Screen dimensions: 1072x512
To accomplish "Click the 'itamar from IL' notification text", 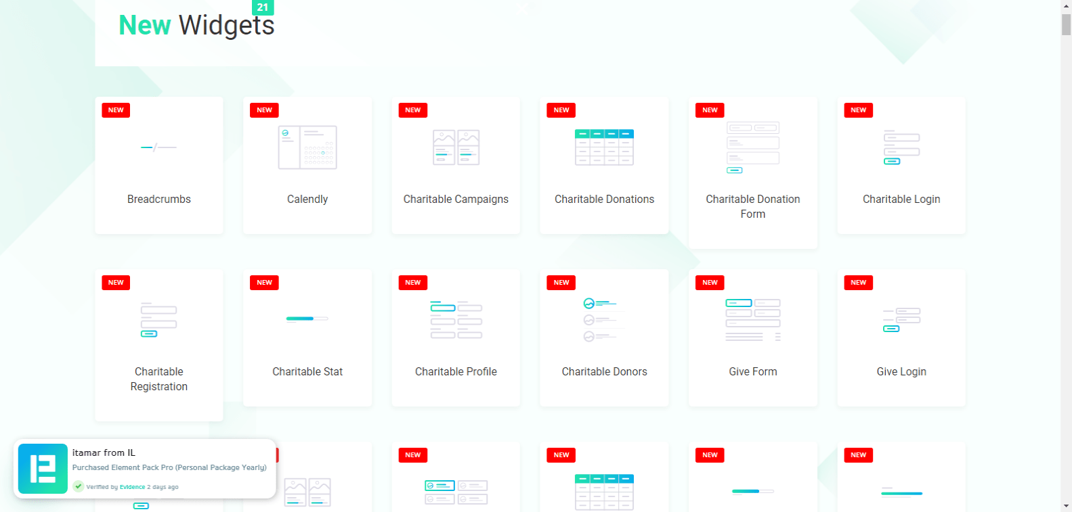I will 104,452.
